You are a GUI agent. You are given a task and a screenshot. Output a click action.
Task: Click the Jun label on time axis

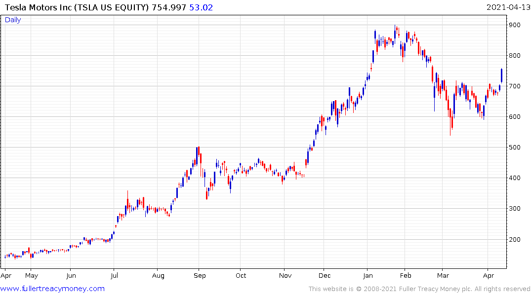pos(71,276)
